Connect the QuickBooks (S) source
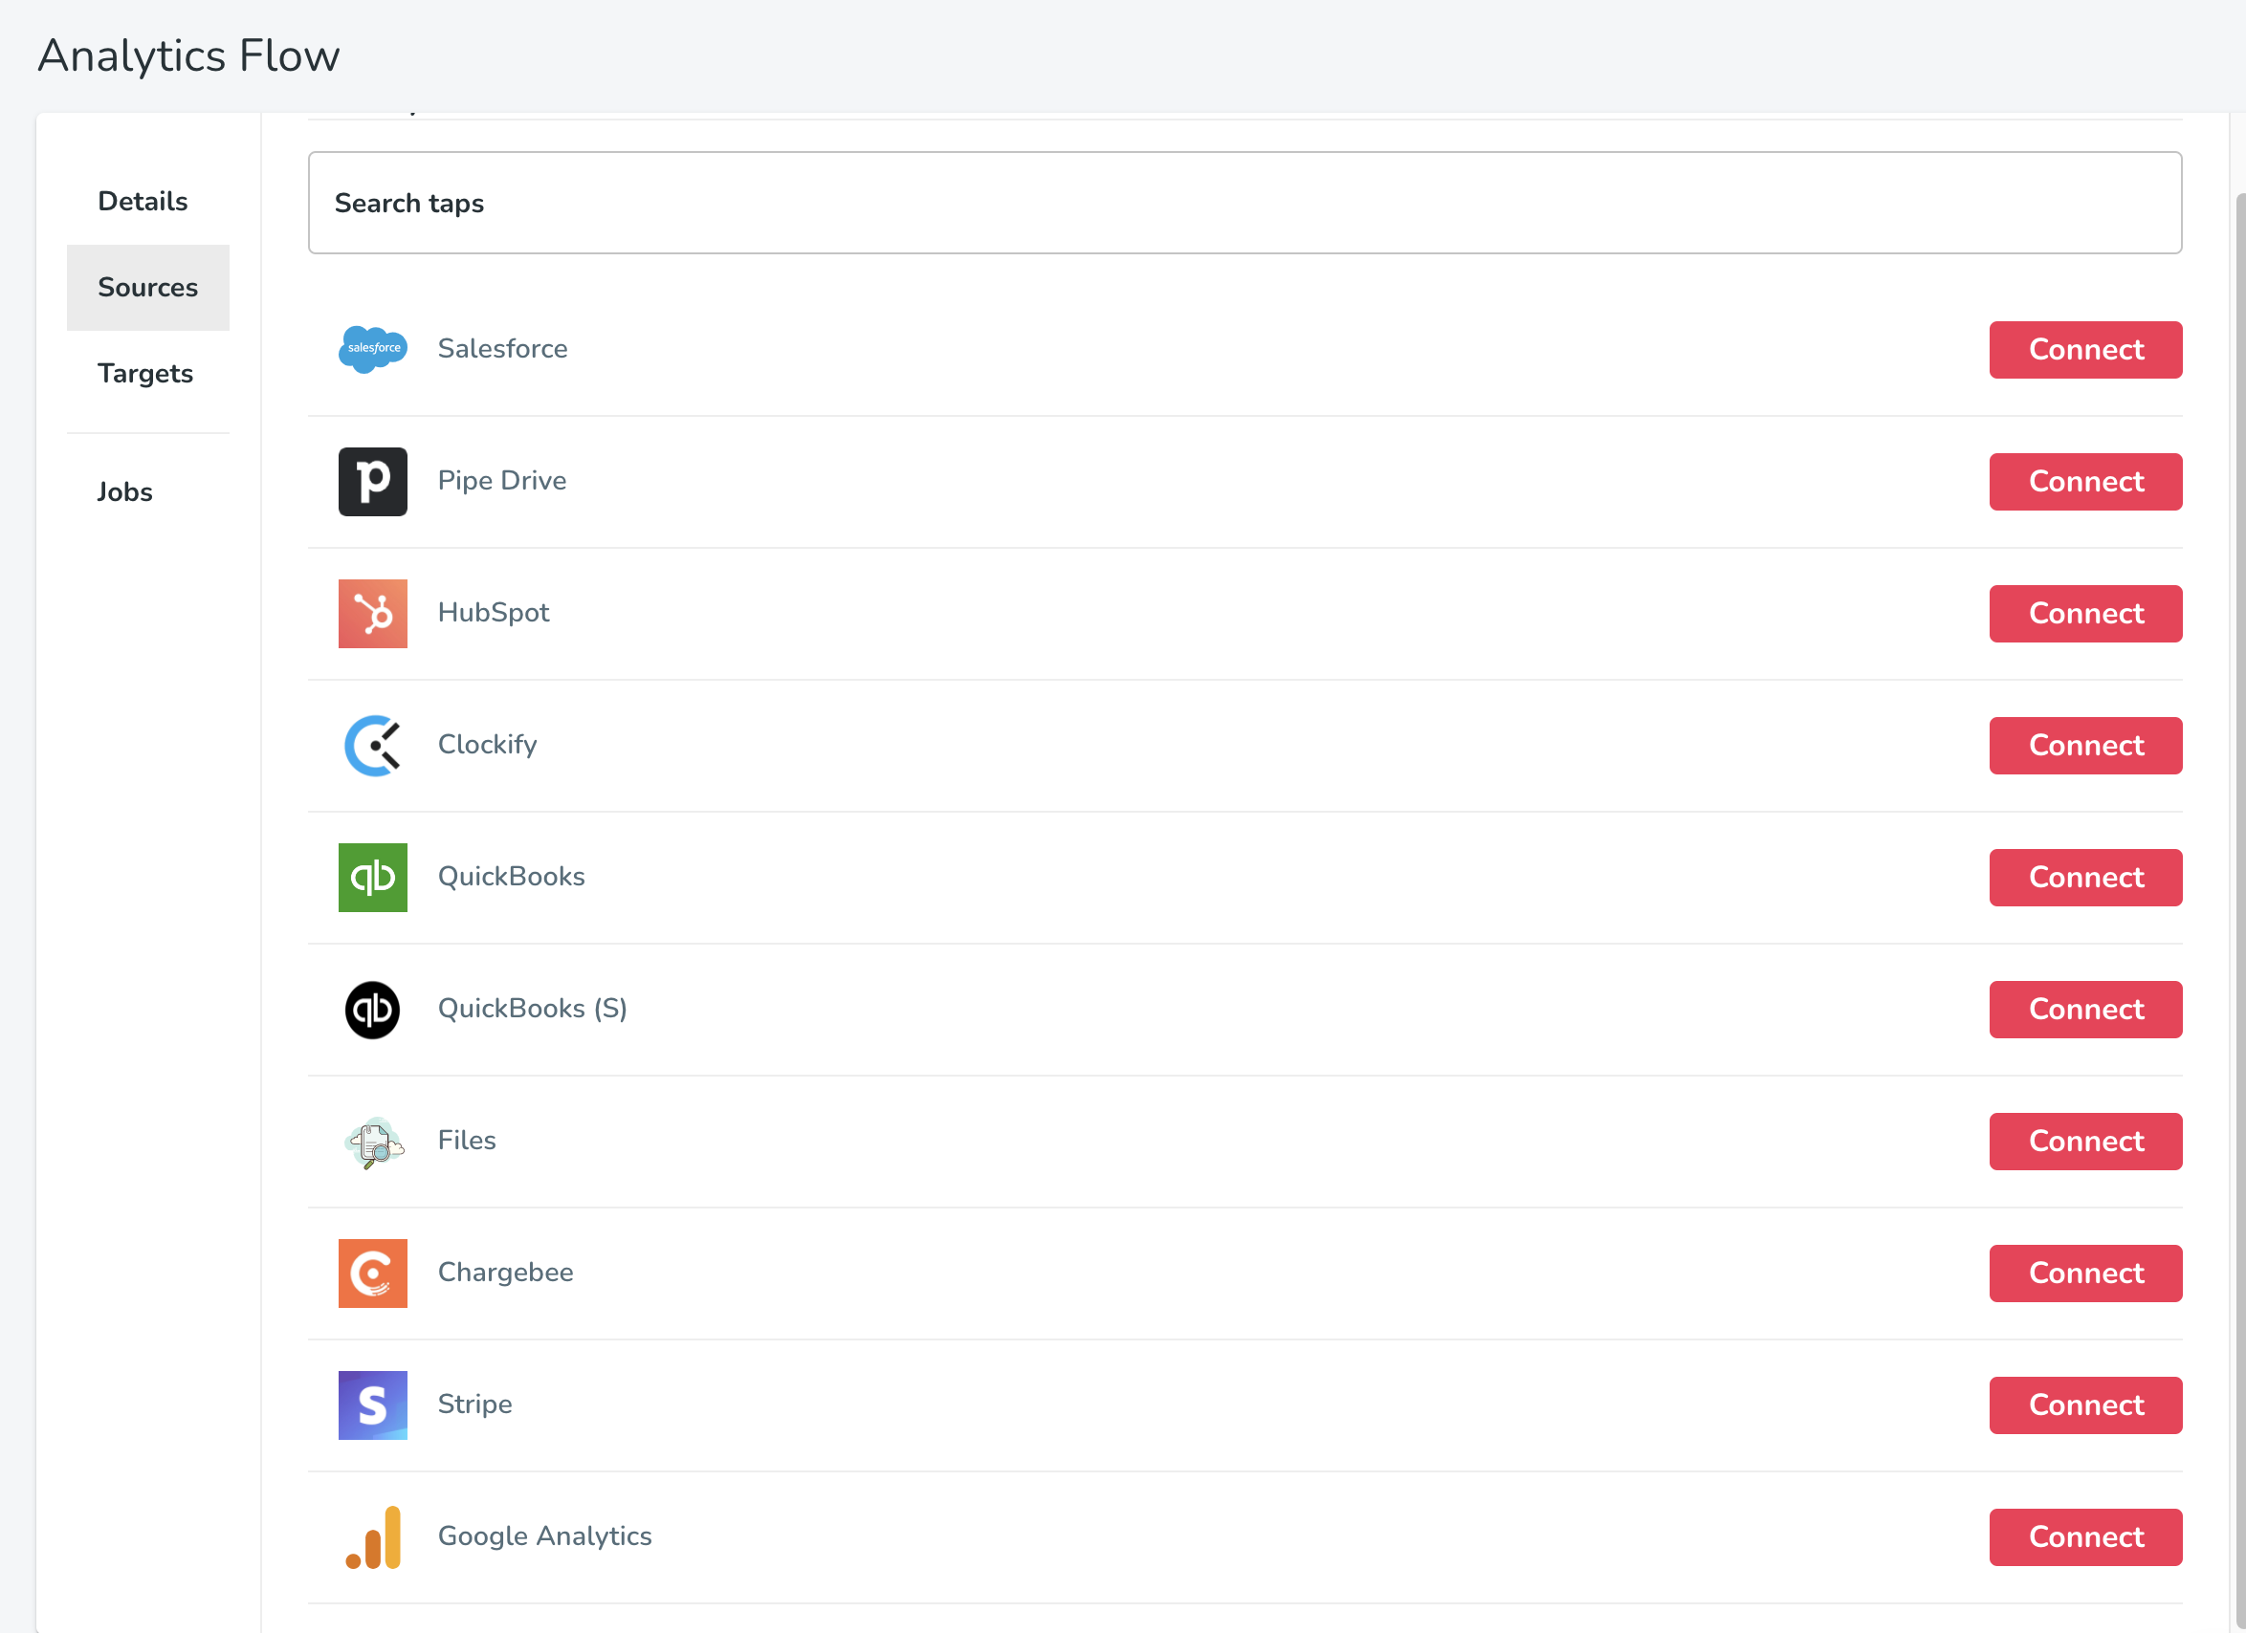The height and width of the screenshot is (1633, 2246). (2084, 1009)
